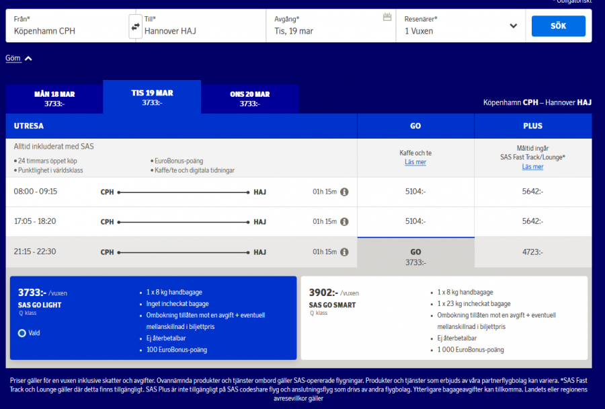The width and height of the screenshot is (605, 409).
Task: Select the Tis 19 Mar date tab
Action: (152, 98)
